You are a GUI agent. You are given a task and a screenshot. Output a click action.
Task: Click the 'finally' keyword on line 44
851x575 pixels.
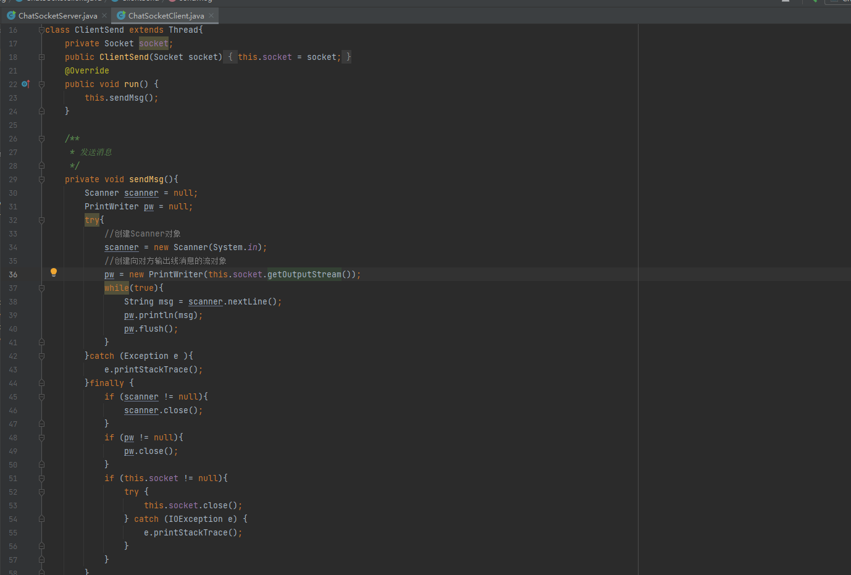coord(107,383)
